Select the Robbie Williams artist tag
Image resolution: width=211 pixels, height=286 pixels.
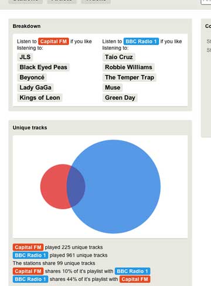(x=128, y=67)
